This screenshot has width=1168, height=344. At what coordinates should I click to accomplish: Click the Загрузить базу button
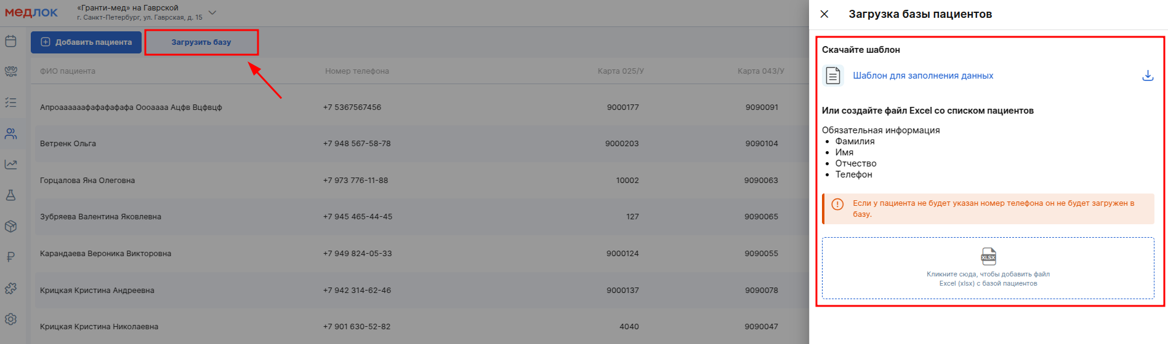pos(201,42)
